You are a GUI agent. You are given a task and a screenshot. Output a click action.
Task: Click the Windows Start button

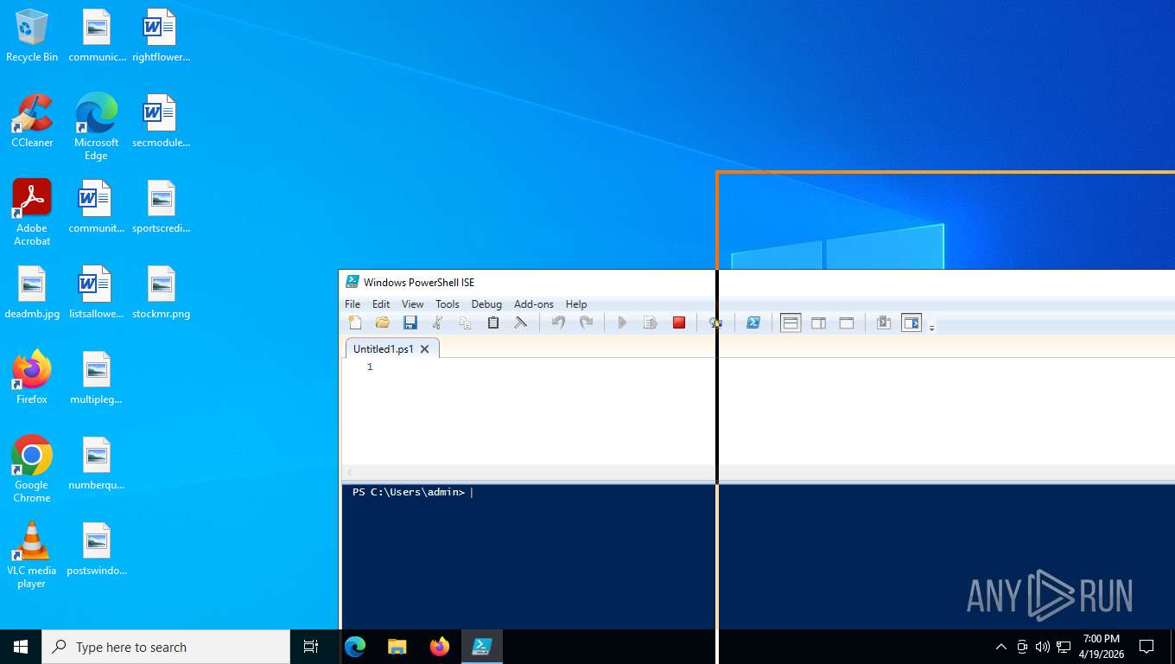21,647
